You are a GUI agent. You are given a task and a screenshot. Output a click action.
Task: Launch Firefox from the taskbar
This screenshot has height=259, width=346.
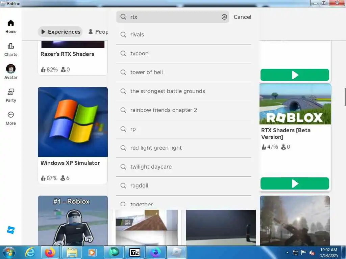pyautogui.click(x=50, y=252)
